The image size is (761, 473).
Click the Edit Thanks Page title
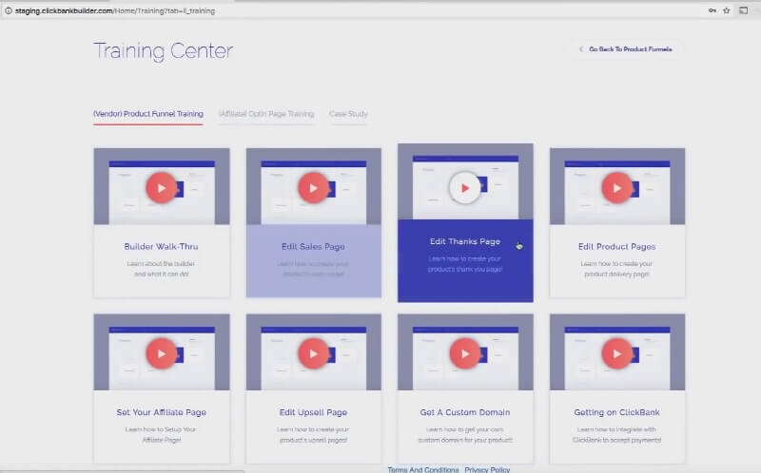[x=465, y=241]
